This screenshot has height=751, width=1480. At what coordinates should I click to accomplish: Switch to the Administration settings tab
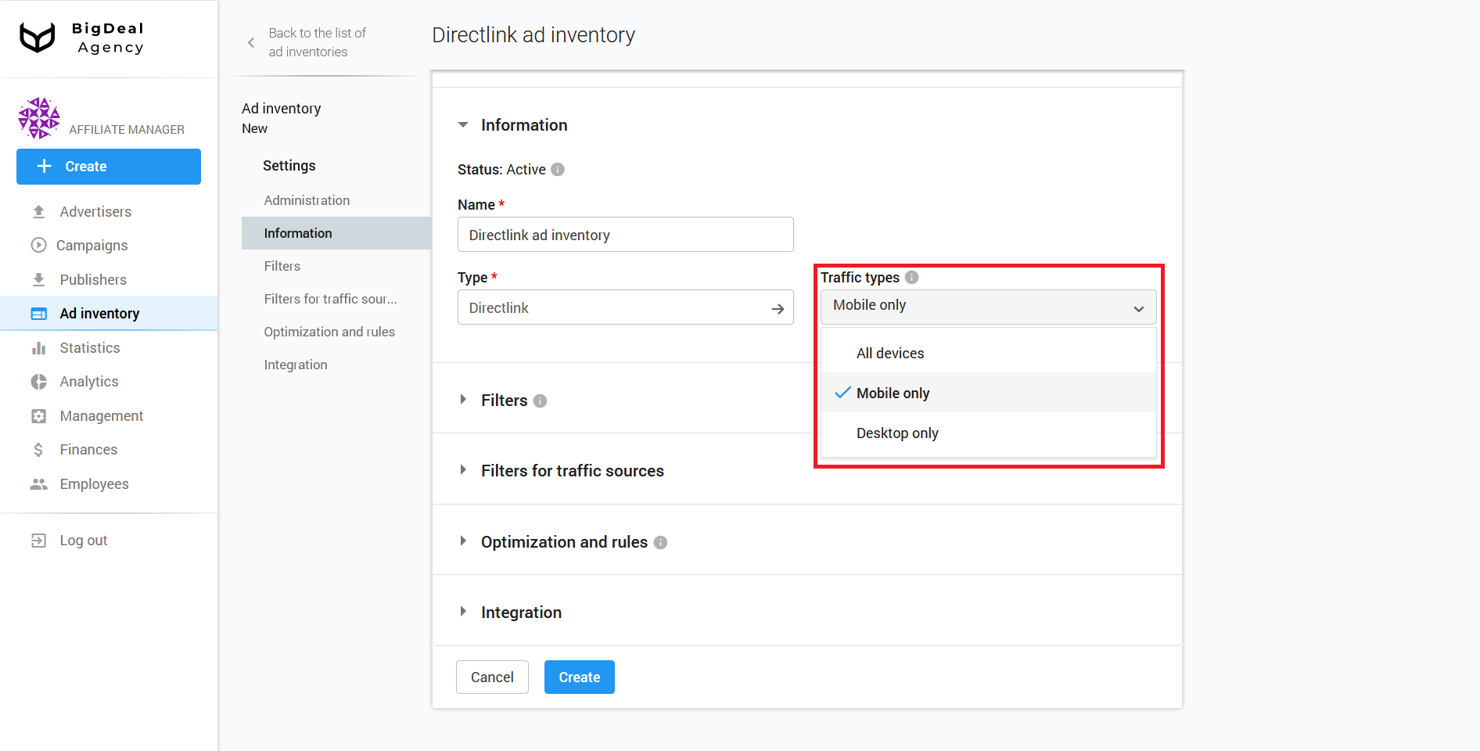coord(307,200)
